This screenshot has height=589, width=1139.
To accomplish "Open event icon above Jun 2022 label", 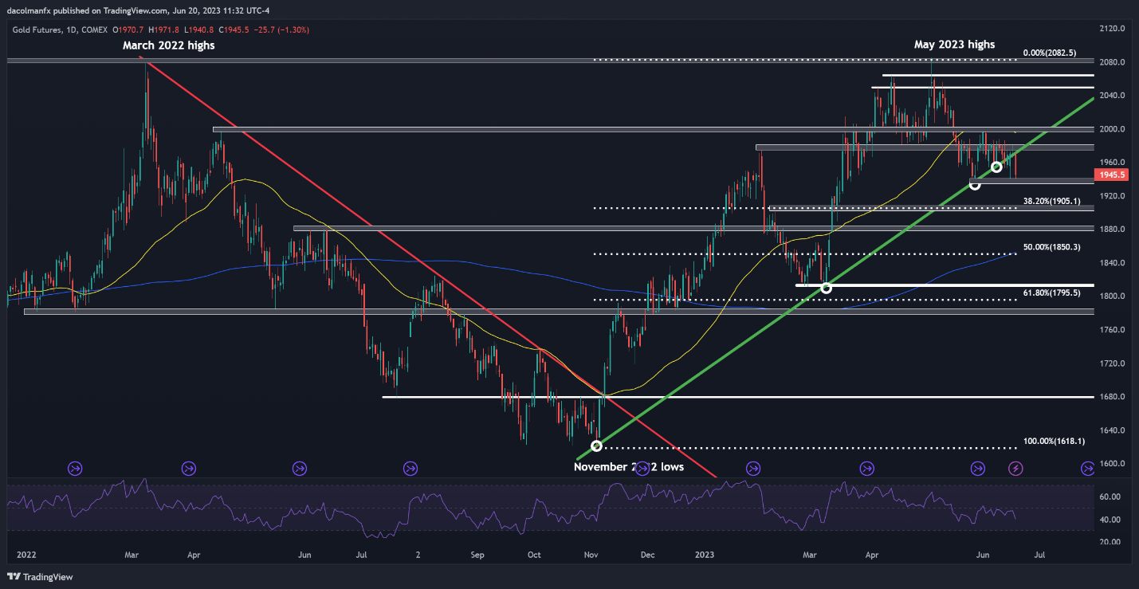I will [x=300, y=469].
